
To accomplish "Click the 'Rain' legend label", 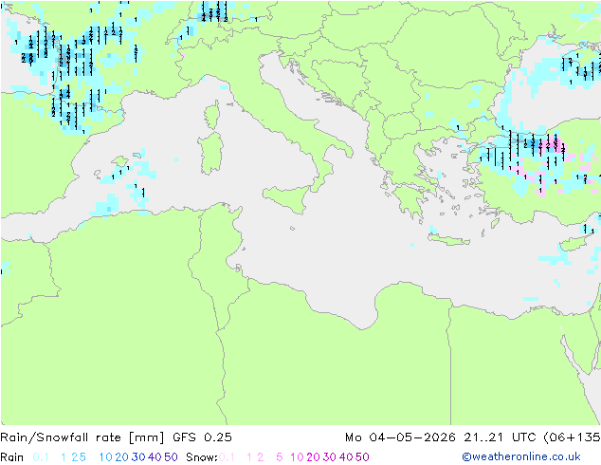I will coord(12,457).
